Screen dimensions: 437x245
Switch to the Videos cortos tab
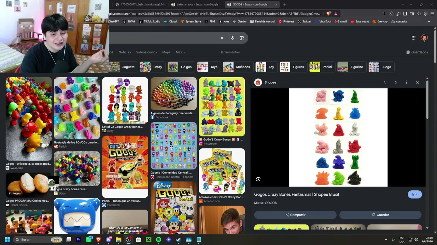point(146,52)
